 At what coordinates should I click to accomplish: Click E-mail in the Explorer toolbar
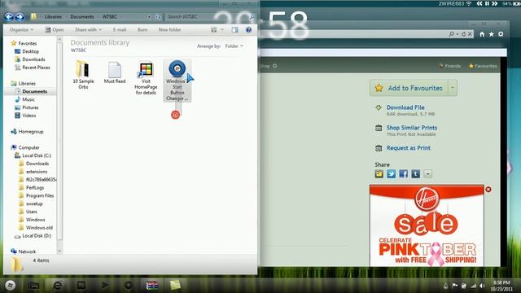[x=120, y=29]
